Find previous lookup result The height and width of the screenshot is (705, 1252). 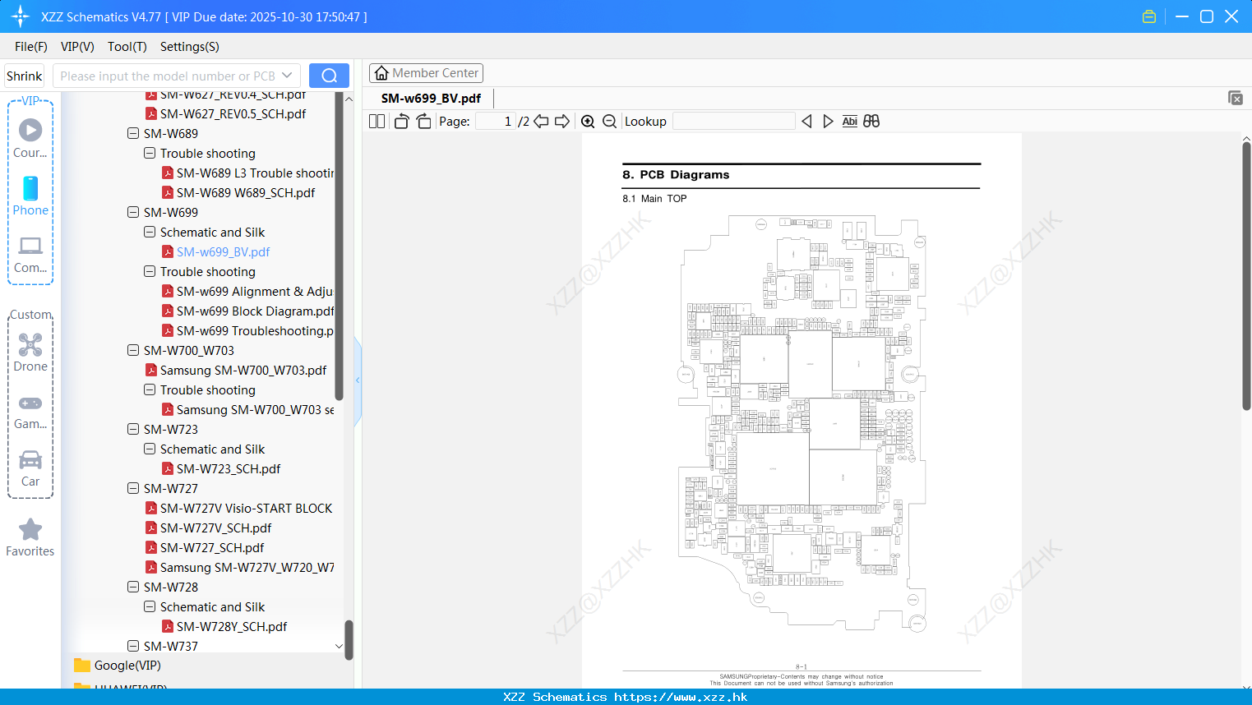tap(806, 121)
